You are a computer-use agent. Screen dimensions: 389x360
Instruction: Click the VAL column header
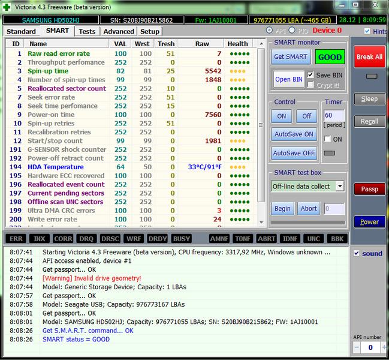[x=120, y=44]
